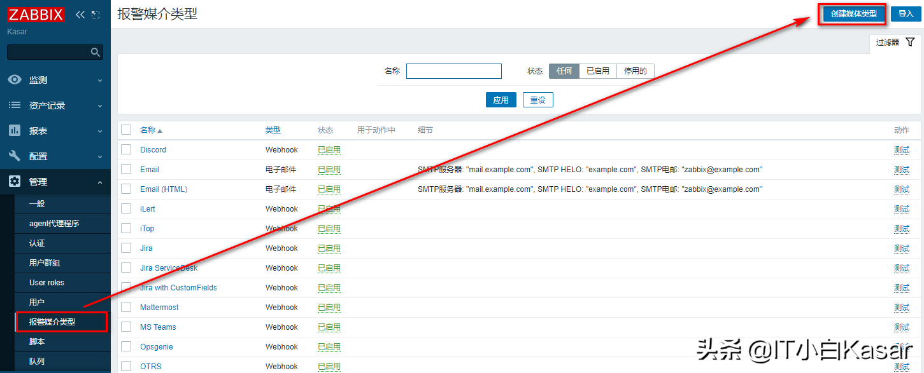Click the sidebar hide/kiosk icon

(96, 14)
